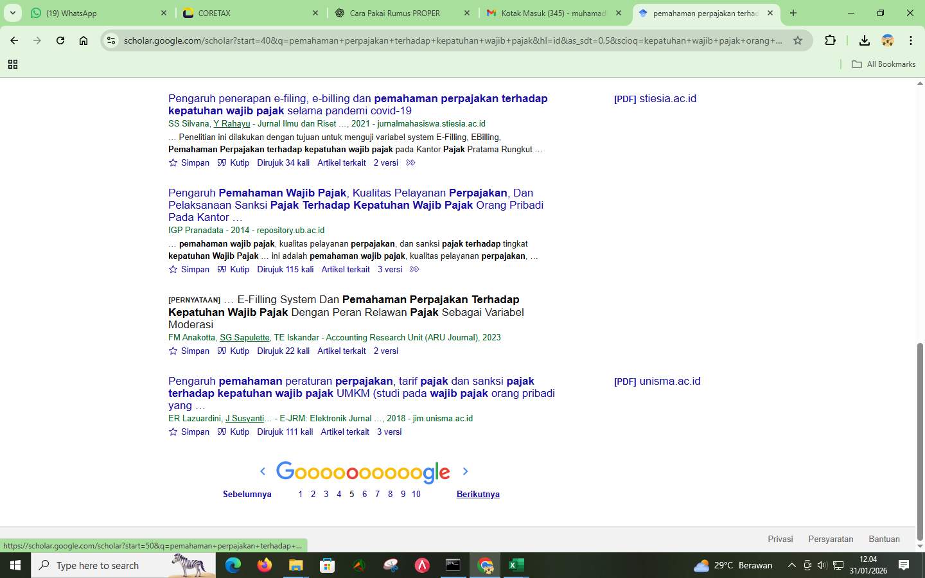Screen dimensions: 925x578
Task: Click the address bar URL field
Action: pyautogui.click(x=453, y=40)
